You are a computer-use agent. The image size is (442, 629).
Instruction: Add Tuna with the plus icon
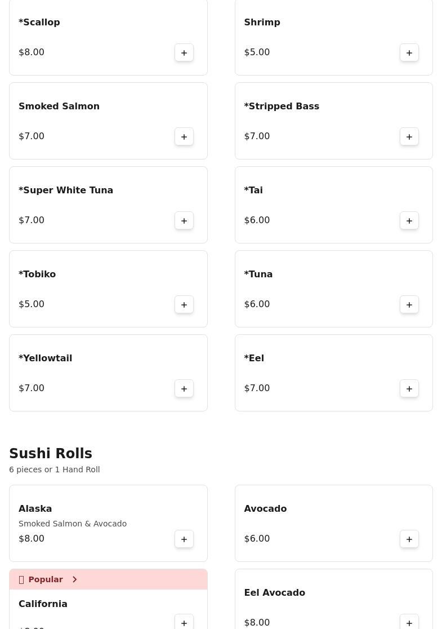point(409,304)
